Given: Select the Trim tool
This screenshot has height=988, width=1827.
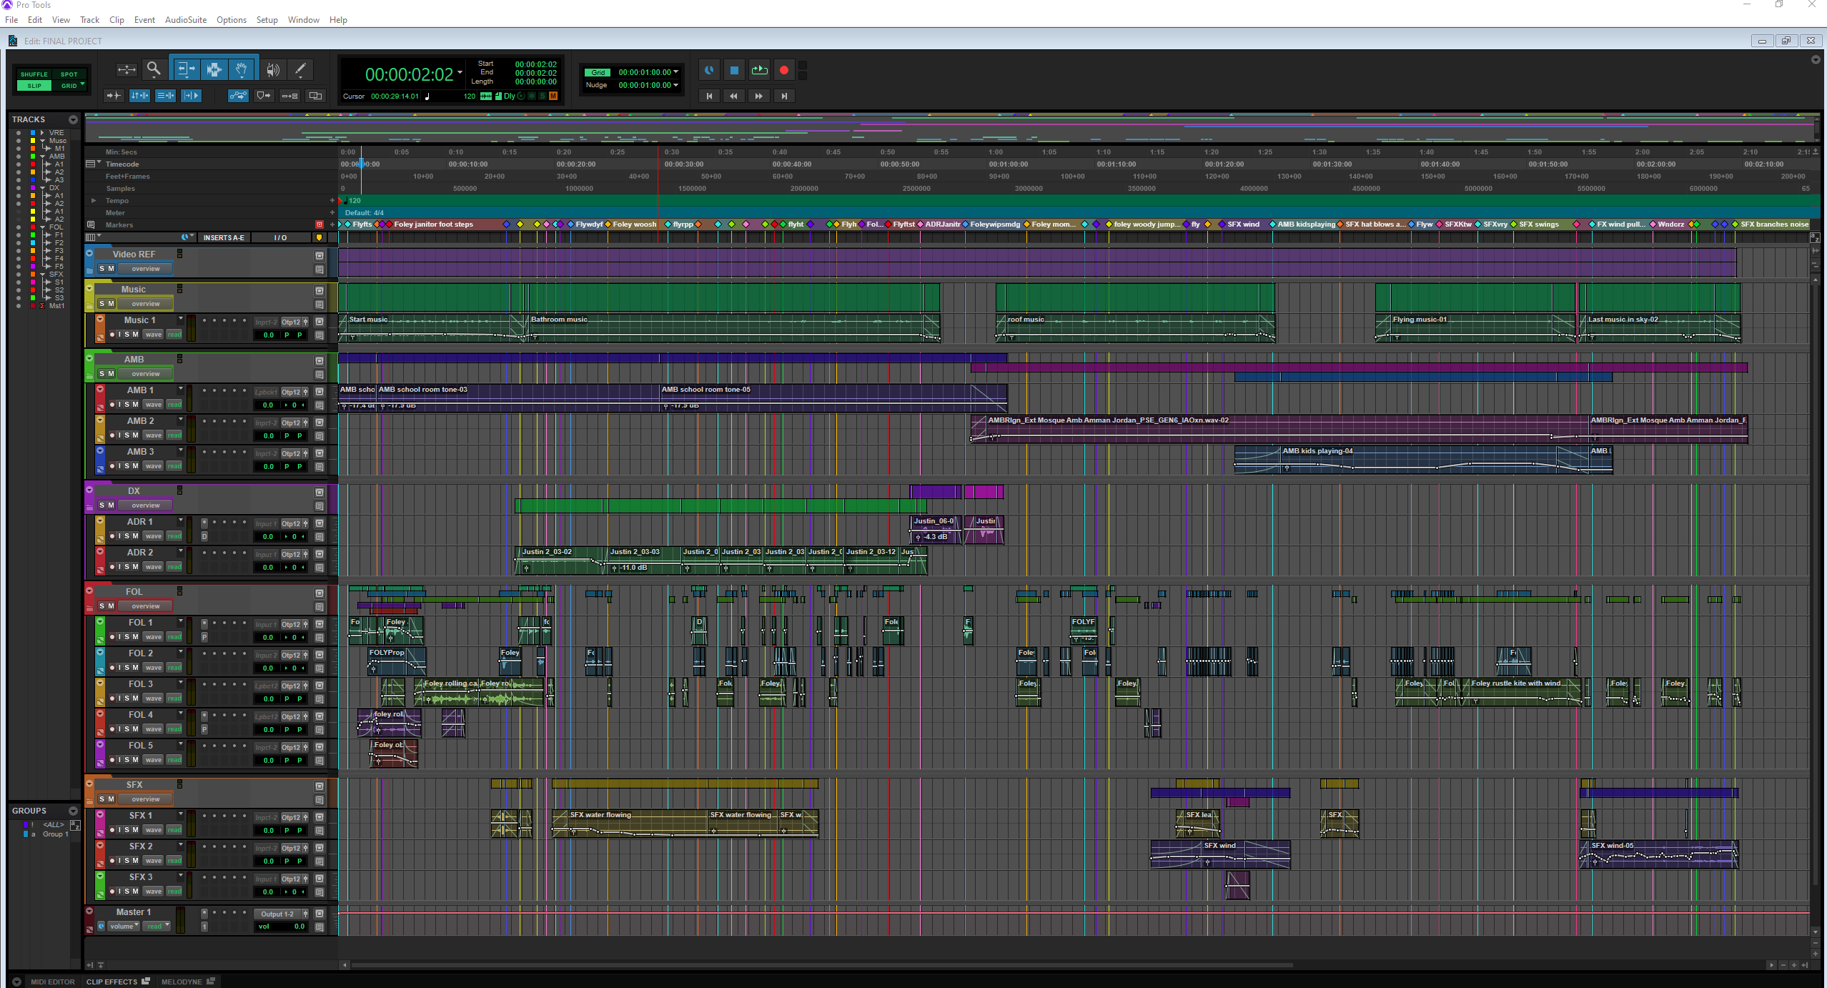Looking at the screenshot, I should pyautogui.click(x=185, y=69).
